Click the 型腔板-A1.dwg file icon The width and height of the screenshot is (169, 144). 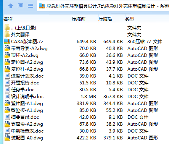pyautogui.click(x=7, y=110)
